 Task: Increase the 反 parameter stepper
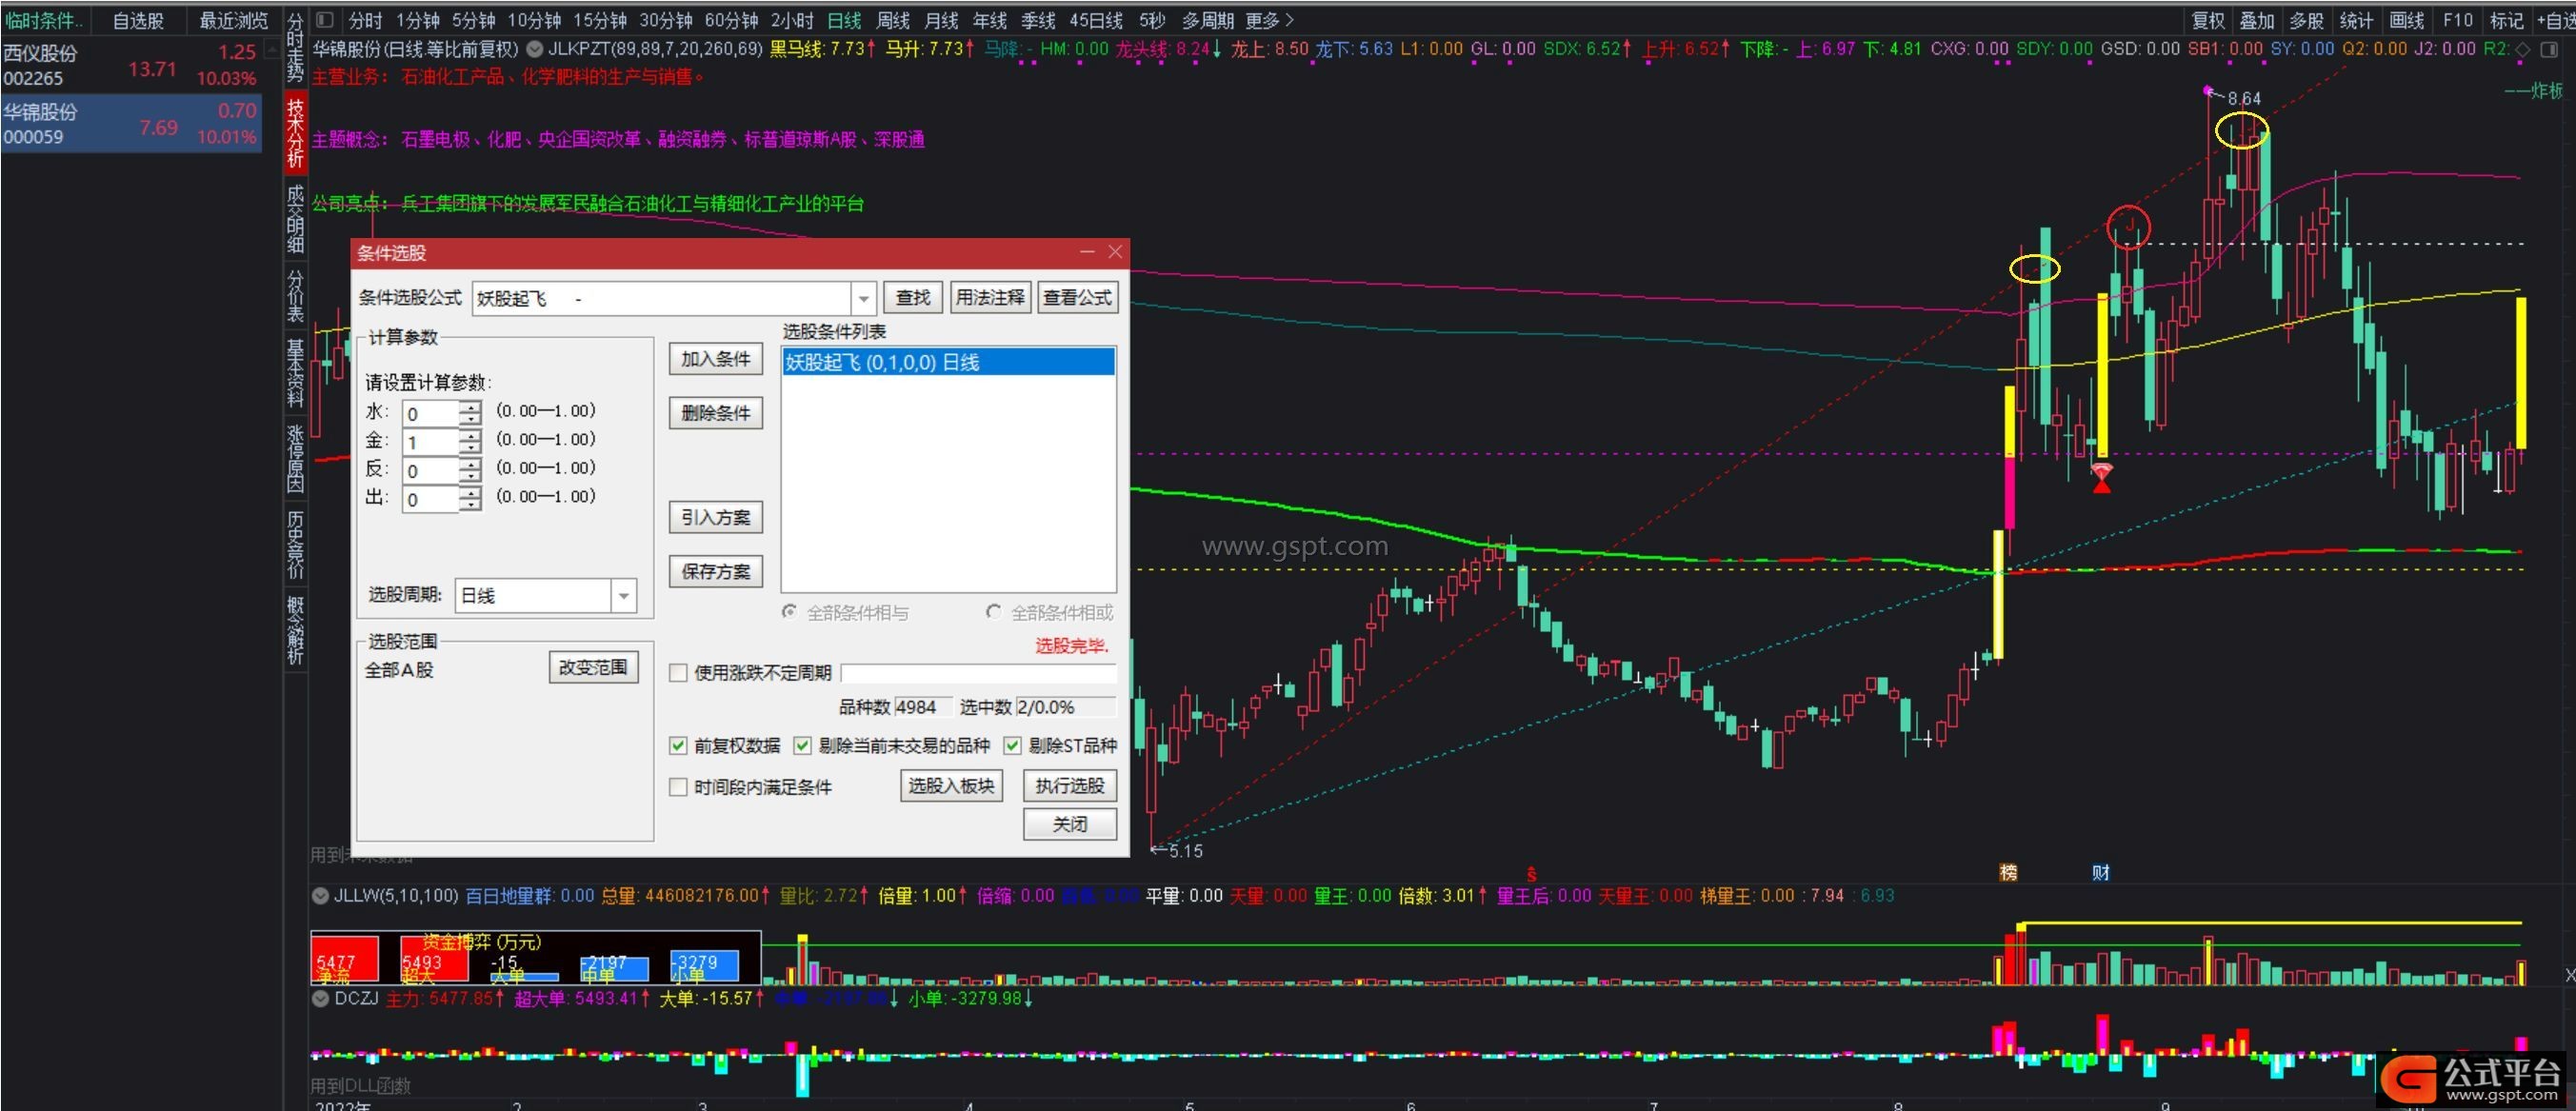470,464
